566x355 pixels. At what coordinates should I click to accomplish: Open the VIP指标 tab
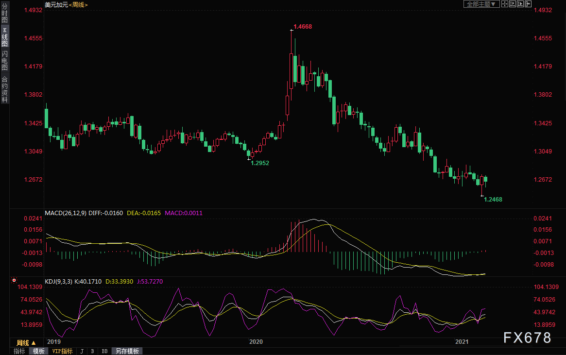pyautogui.click(x=63, y=351)
